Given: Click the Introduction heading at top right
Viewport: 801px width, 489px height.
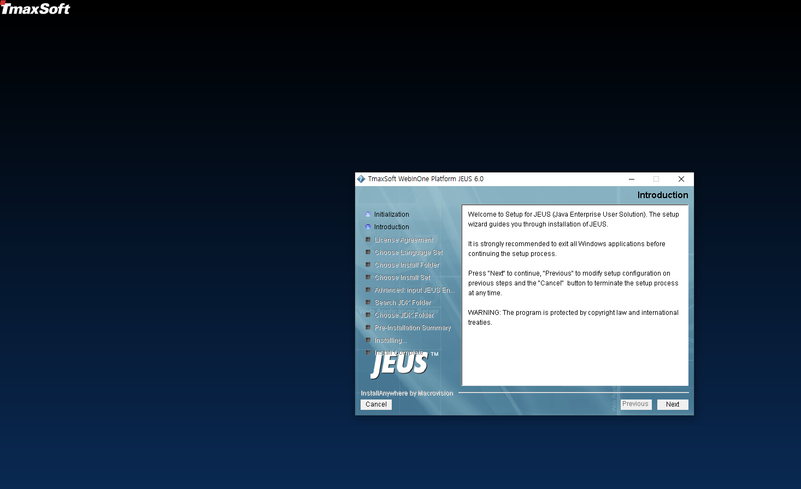Looking at the screenshot, I should click(x=663, y=195).
